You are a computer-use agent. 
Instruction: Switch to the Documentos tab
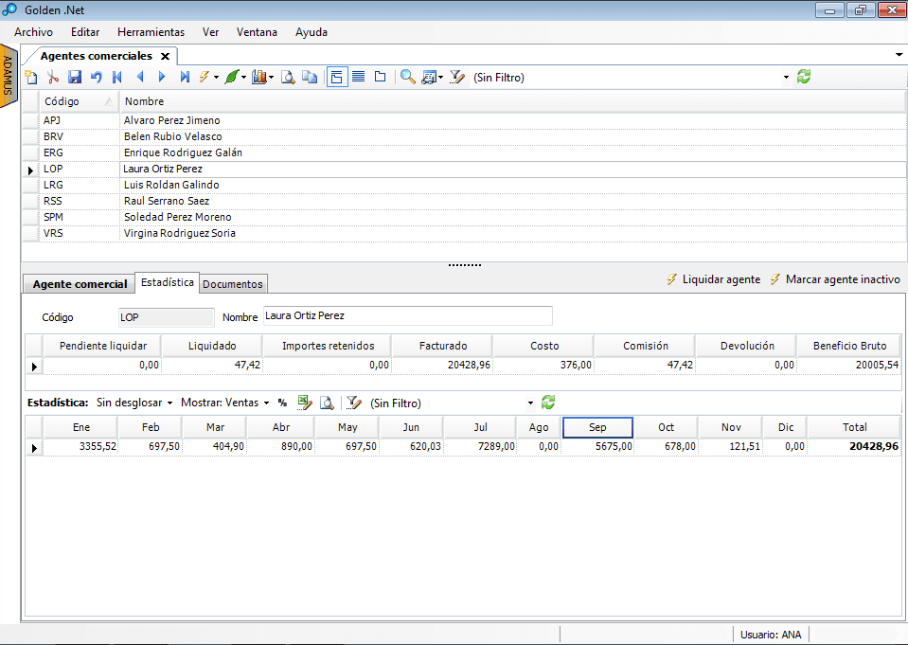(233, 283)
